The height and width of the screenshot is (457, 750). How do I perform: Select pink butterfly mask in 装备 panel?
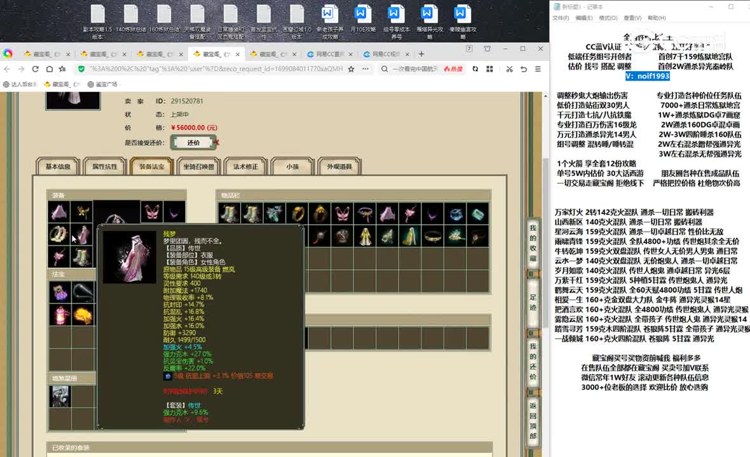point(152,211)
